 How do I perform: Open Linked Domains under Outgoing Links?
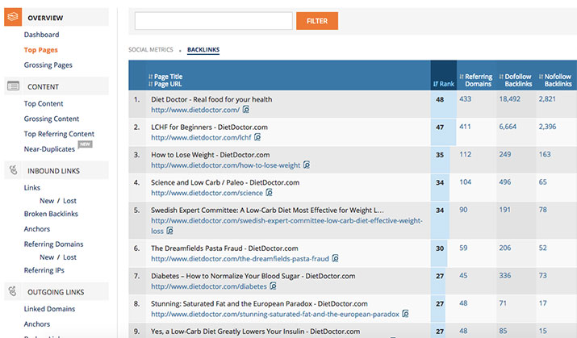49,309
